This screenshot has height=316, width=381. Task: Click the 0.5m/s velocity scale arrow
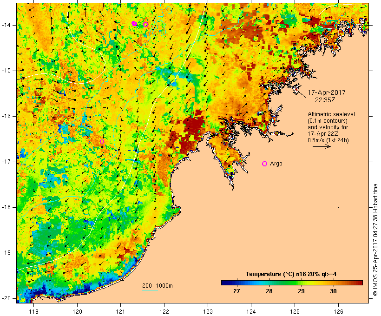point(322,146)
